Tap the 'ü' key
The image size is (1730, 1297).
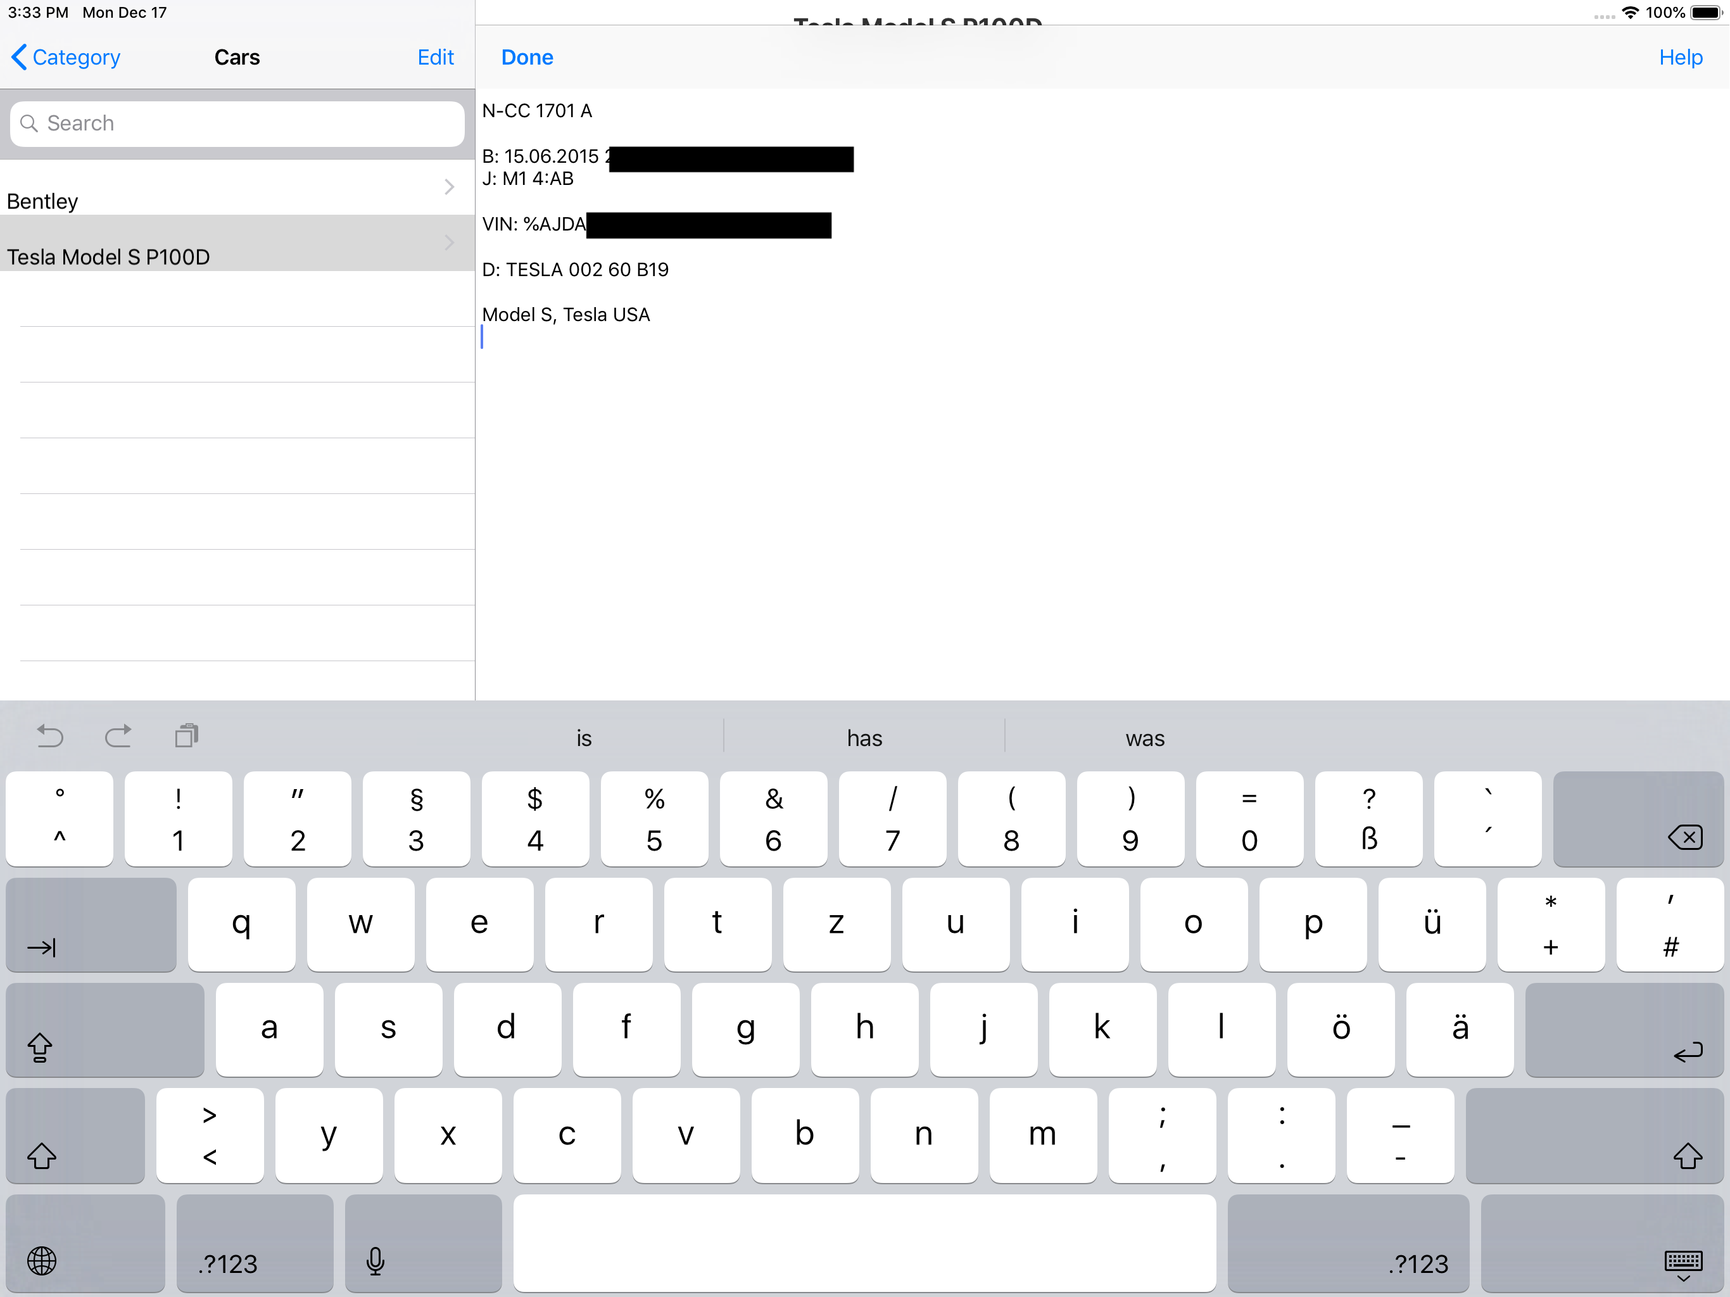pos(1432,925)
